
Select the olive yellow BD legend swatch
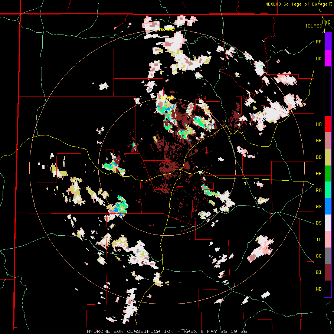click(328, 157)
